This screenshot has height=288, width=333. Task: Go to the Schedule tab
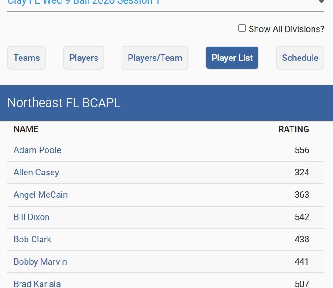coord(300,58)
